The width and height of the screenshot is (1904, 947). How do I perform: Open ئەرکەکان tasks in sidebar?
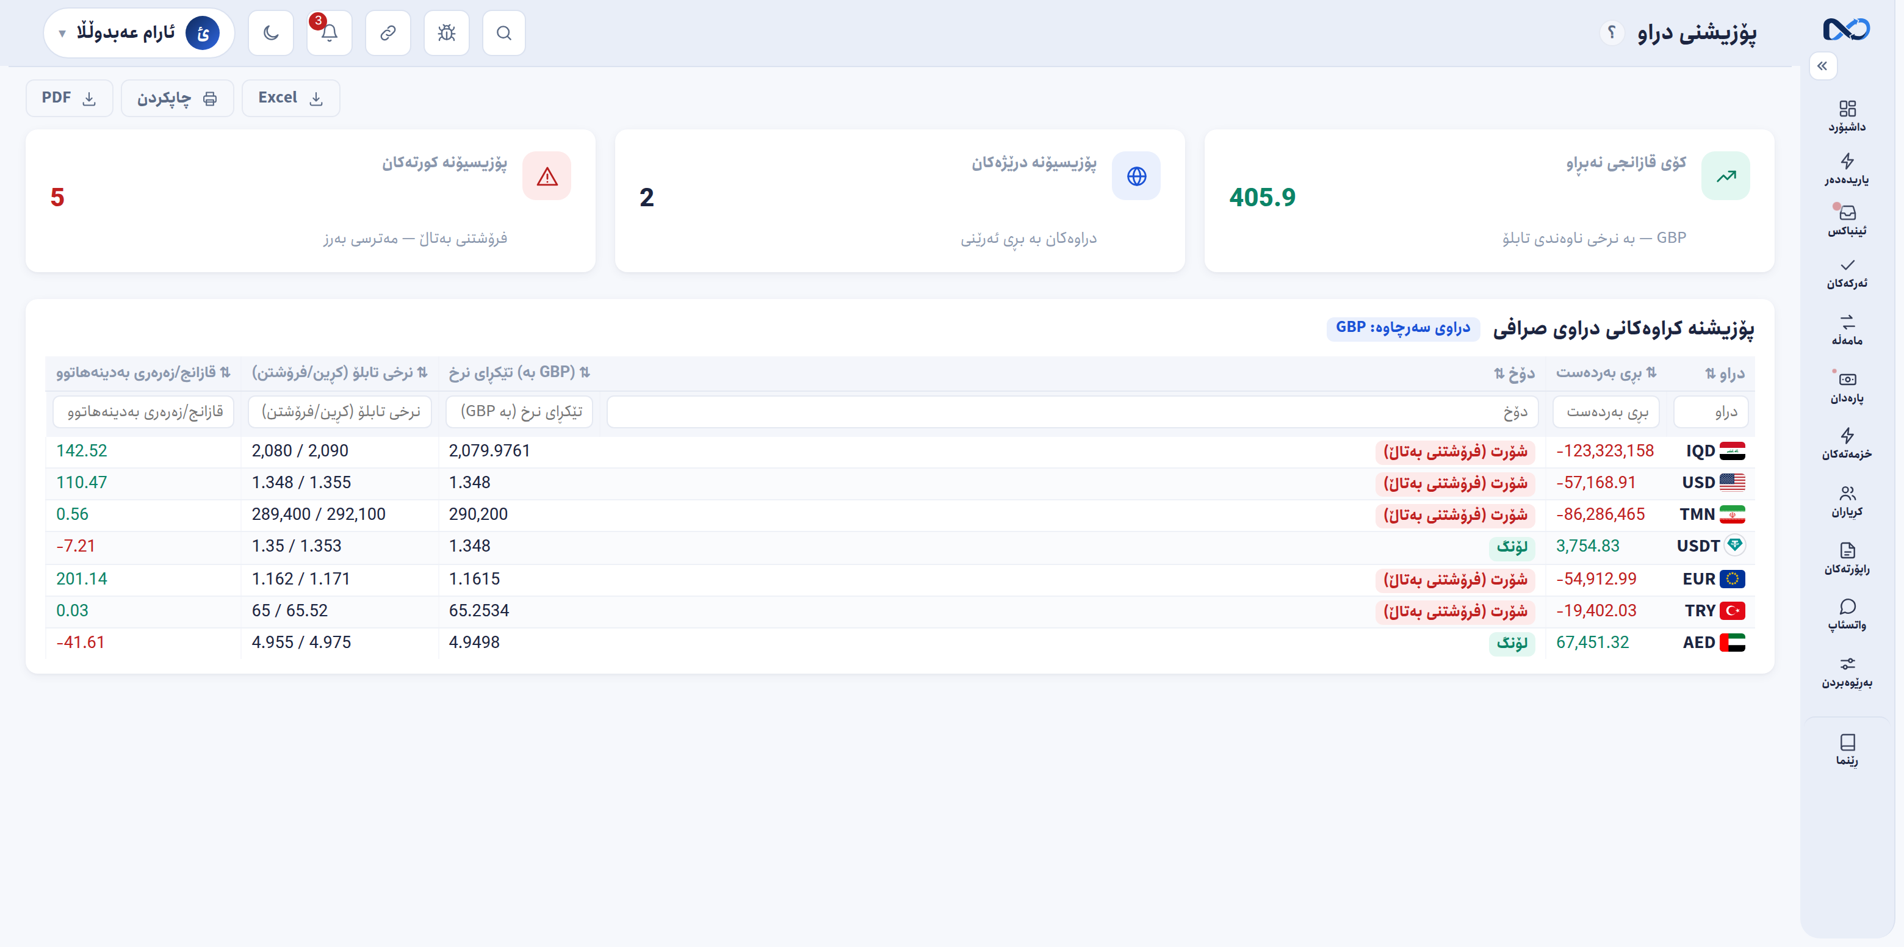tap(1847, 273)
